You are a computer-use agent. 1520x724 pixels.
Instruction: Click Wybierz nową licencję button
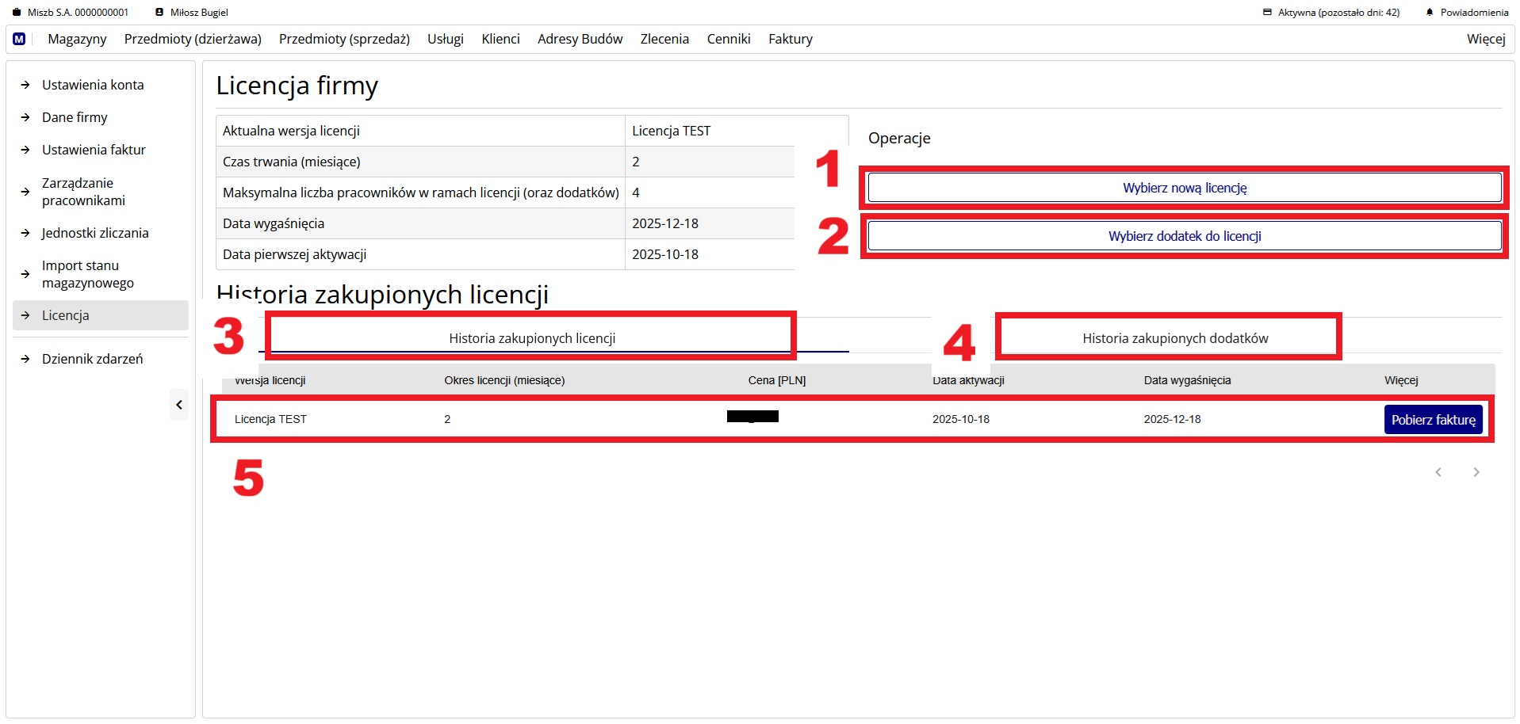coord(1184,188)
